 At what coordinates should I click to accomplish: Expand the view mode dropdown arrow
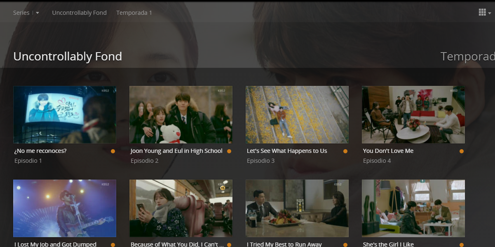tap(490, 13)
